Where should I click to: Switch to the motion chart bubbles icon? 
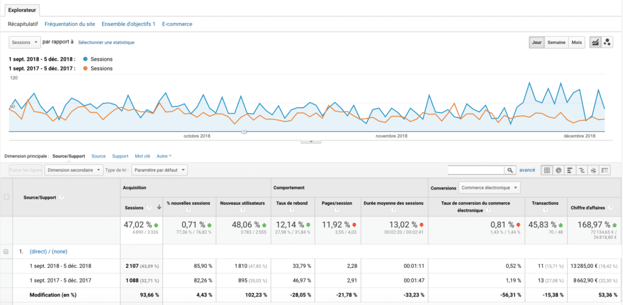point(607,42)
